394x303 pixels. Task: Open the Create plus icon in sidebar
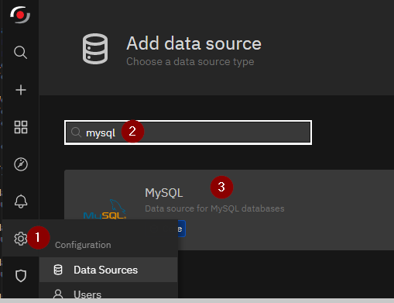21,90
